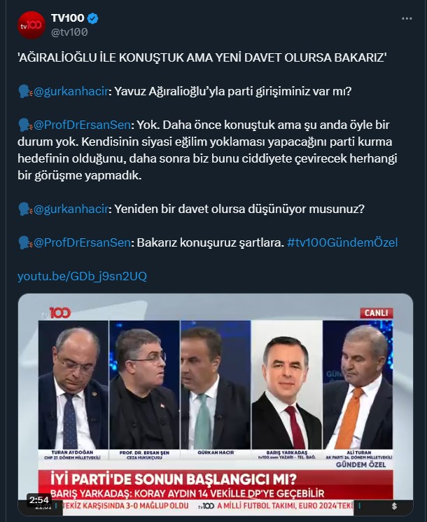Click the TV100 account name
This screenshot has width=427, height=522.
67,18
